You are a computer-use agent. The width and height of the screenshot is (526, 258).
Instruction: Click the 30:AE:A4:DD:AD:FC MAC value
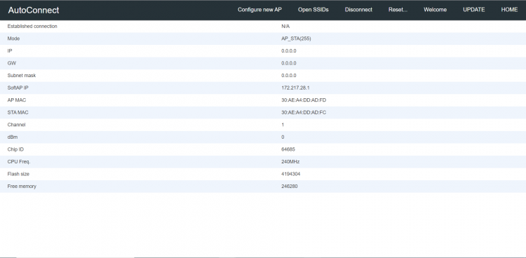304,112
